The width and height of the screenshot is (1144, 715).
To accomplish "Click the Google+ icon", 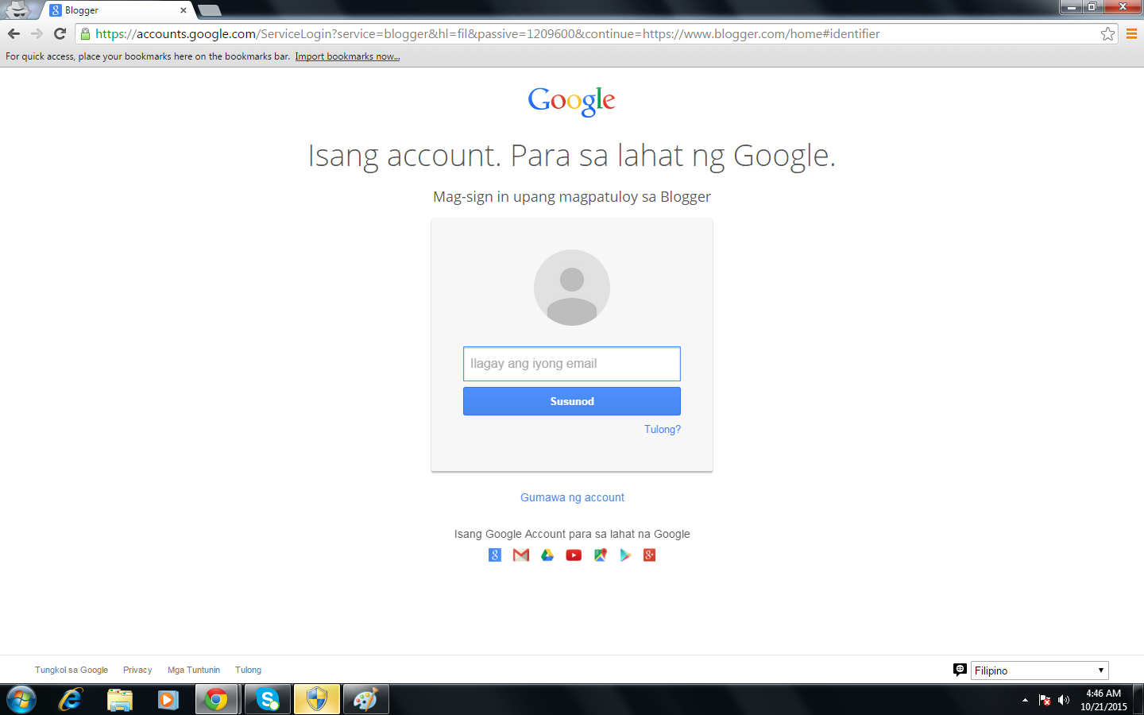I will point(650,555).
